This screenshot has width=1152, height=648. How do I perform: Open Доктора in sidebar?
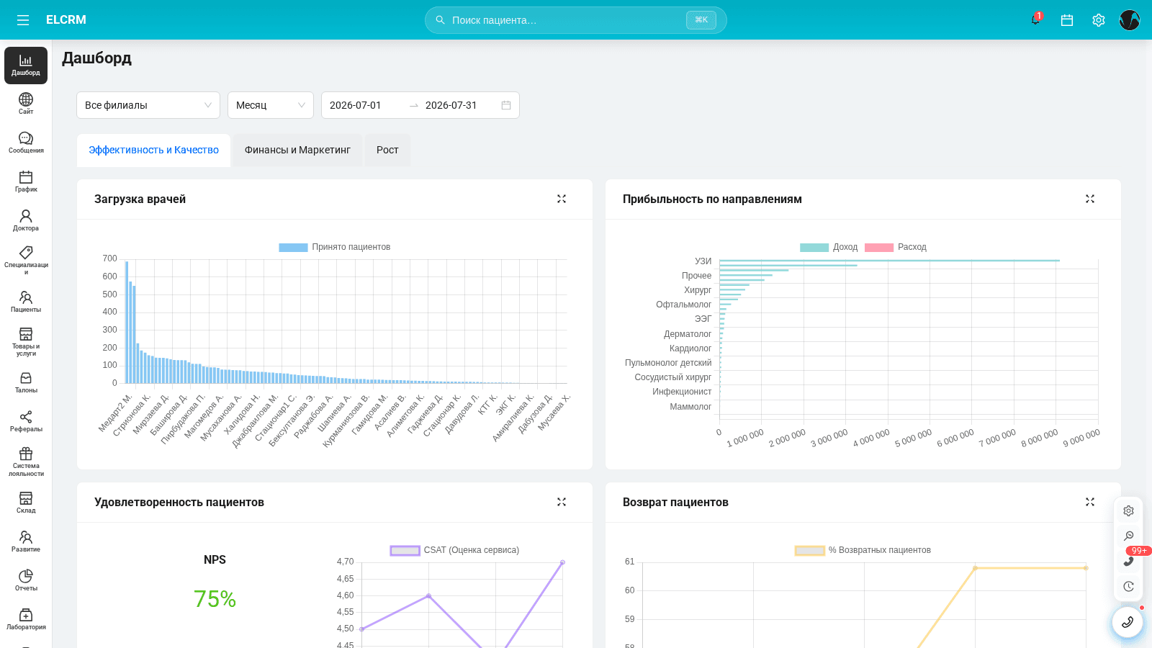point(26,220)
